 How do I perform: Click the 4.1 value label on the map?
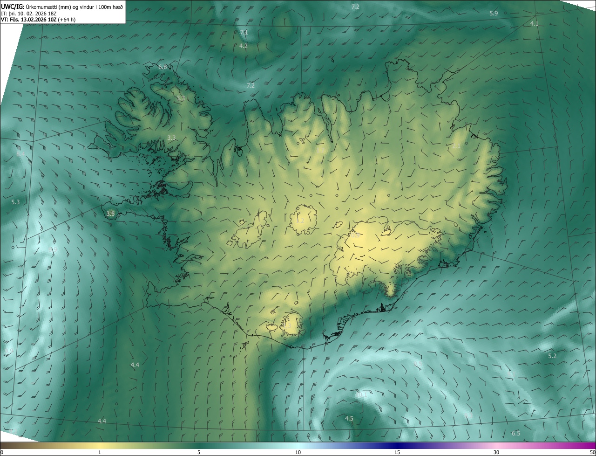535,23
